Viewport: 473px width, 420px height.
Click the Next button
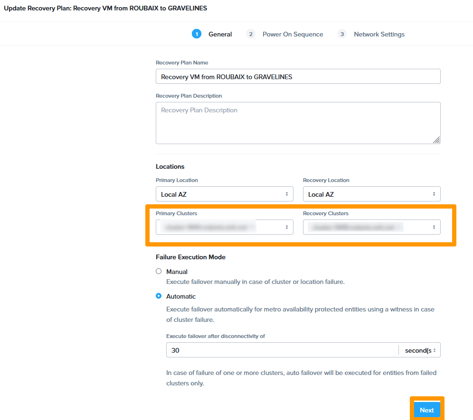426,410
